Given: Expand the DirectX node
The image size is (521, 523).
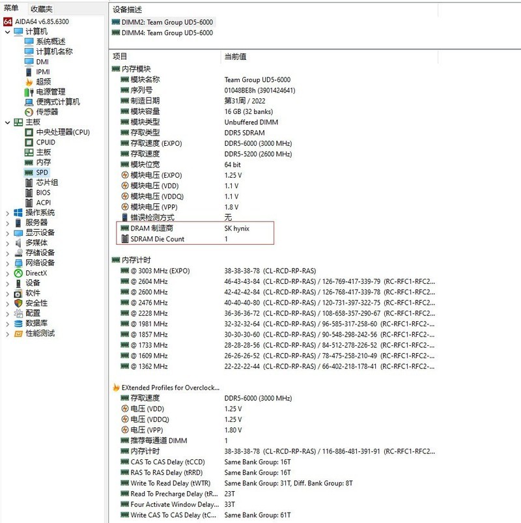Looking at the screenshot, I should click(x=7, y=274).
